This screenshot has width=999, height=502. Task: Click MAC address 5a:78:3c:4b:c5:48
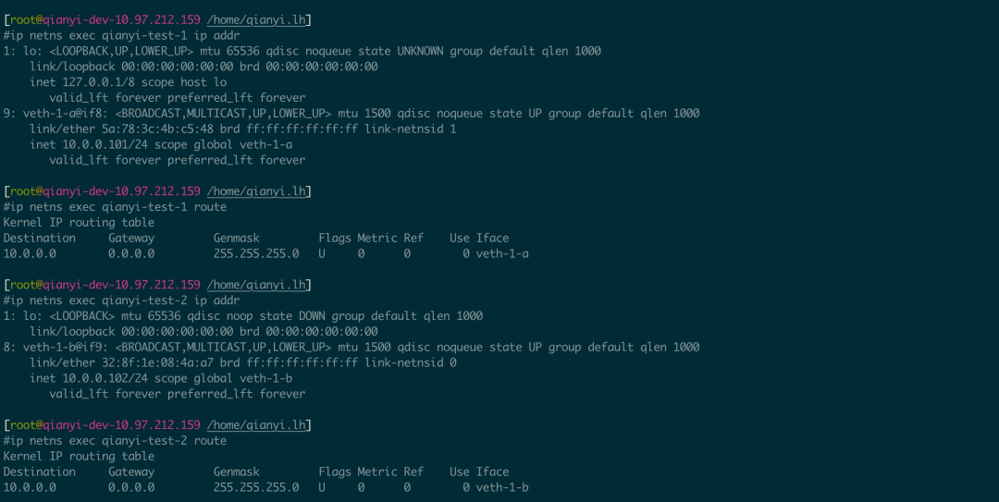pos(157,129)
